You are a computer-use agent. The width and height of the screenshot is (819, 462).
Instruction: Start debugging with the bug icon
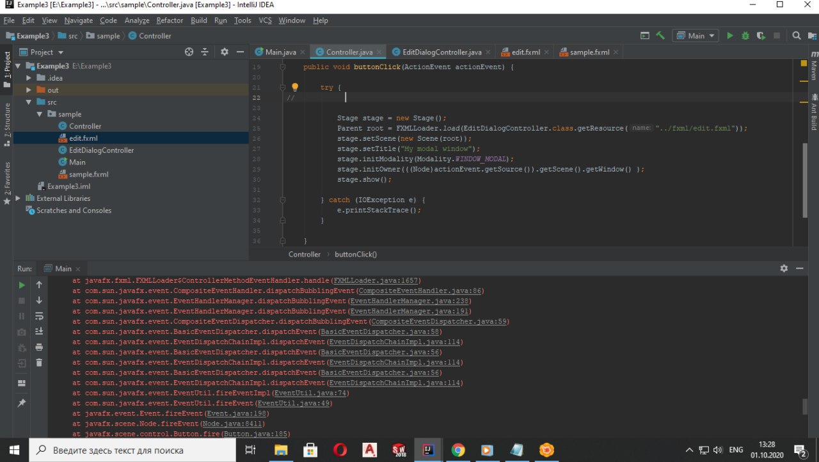tap(745, 36)
